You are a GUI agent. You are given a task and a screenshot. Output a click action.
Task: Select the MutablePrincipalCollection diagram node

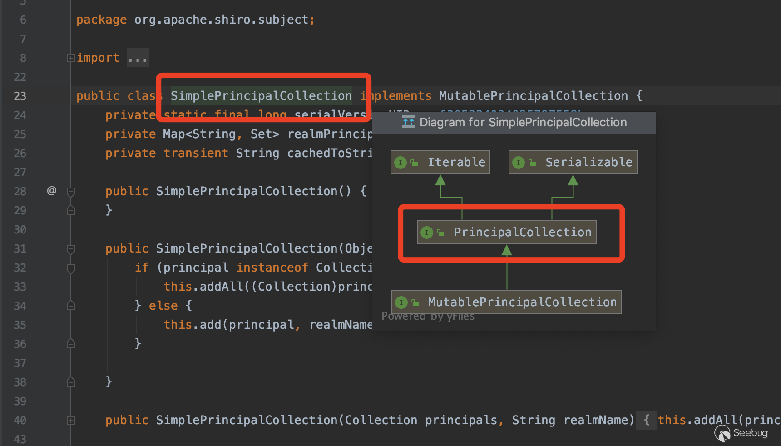click(522, 302)
